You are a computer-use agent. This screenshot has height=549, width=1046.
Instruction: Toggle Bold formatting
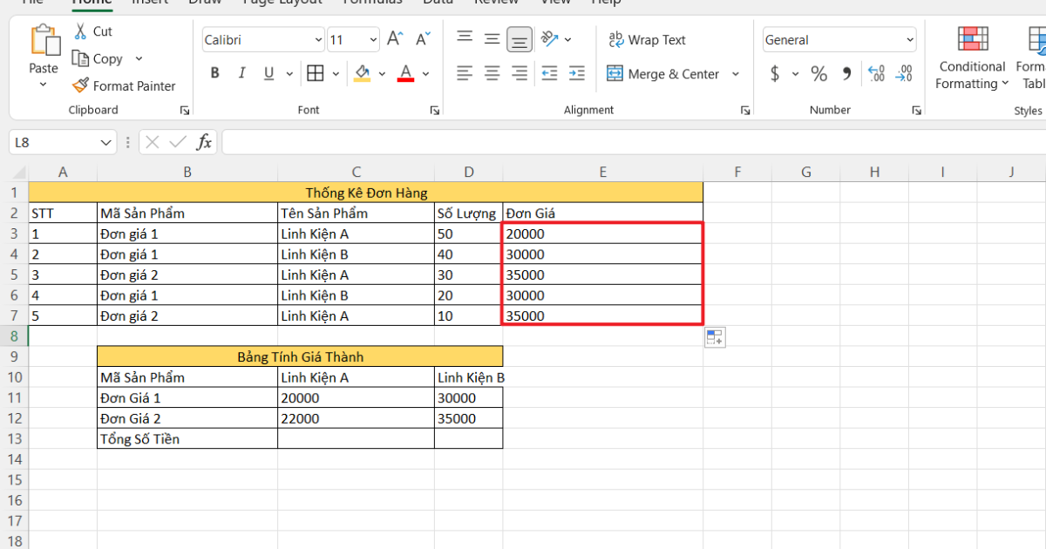[214, 73]
